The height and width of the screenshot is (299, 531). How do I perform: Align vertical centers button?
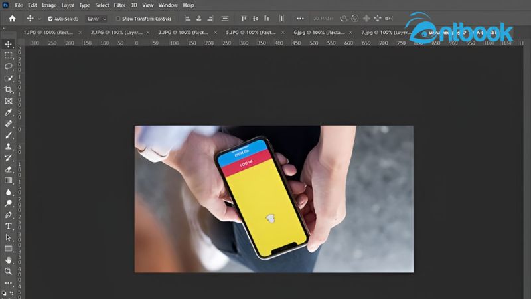256,19
